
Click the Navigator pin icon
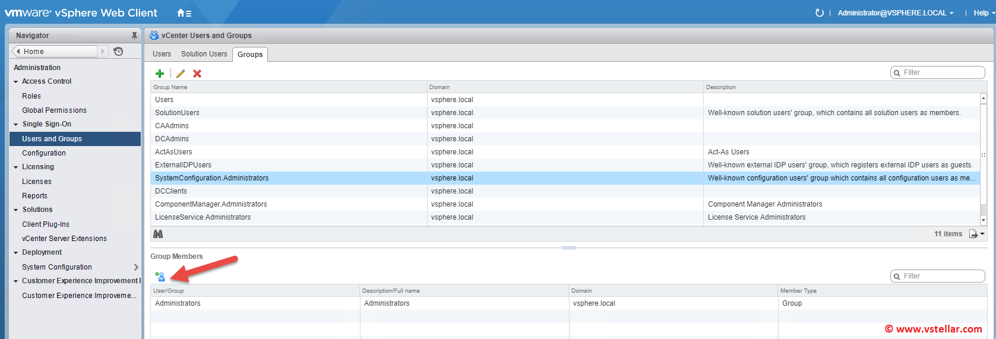[x=134, y=36]
